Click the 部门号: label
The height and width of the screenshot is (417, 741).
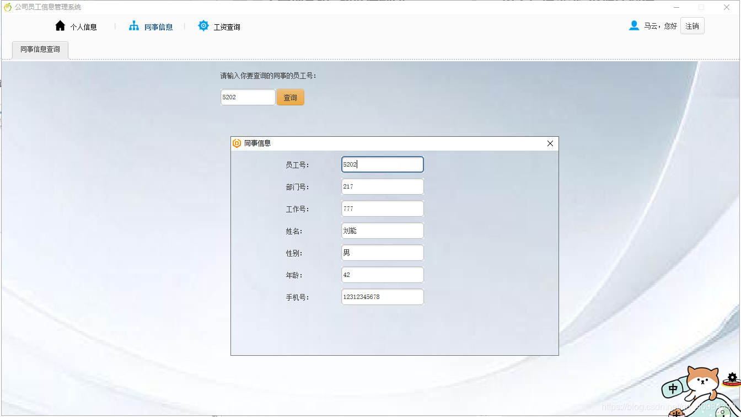coord(297,187)
